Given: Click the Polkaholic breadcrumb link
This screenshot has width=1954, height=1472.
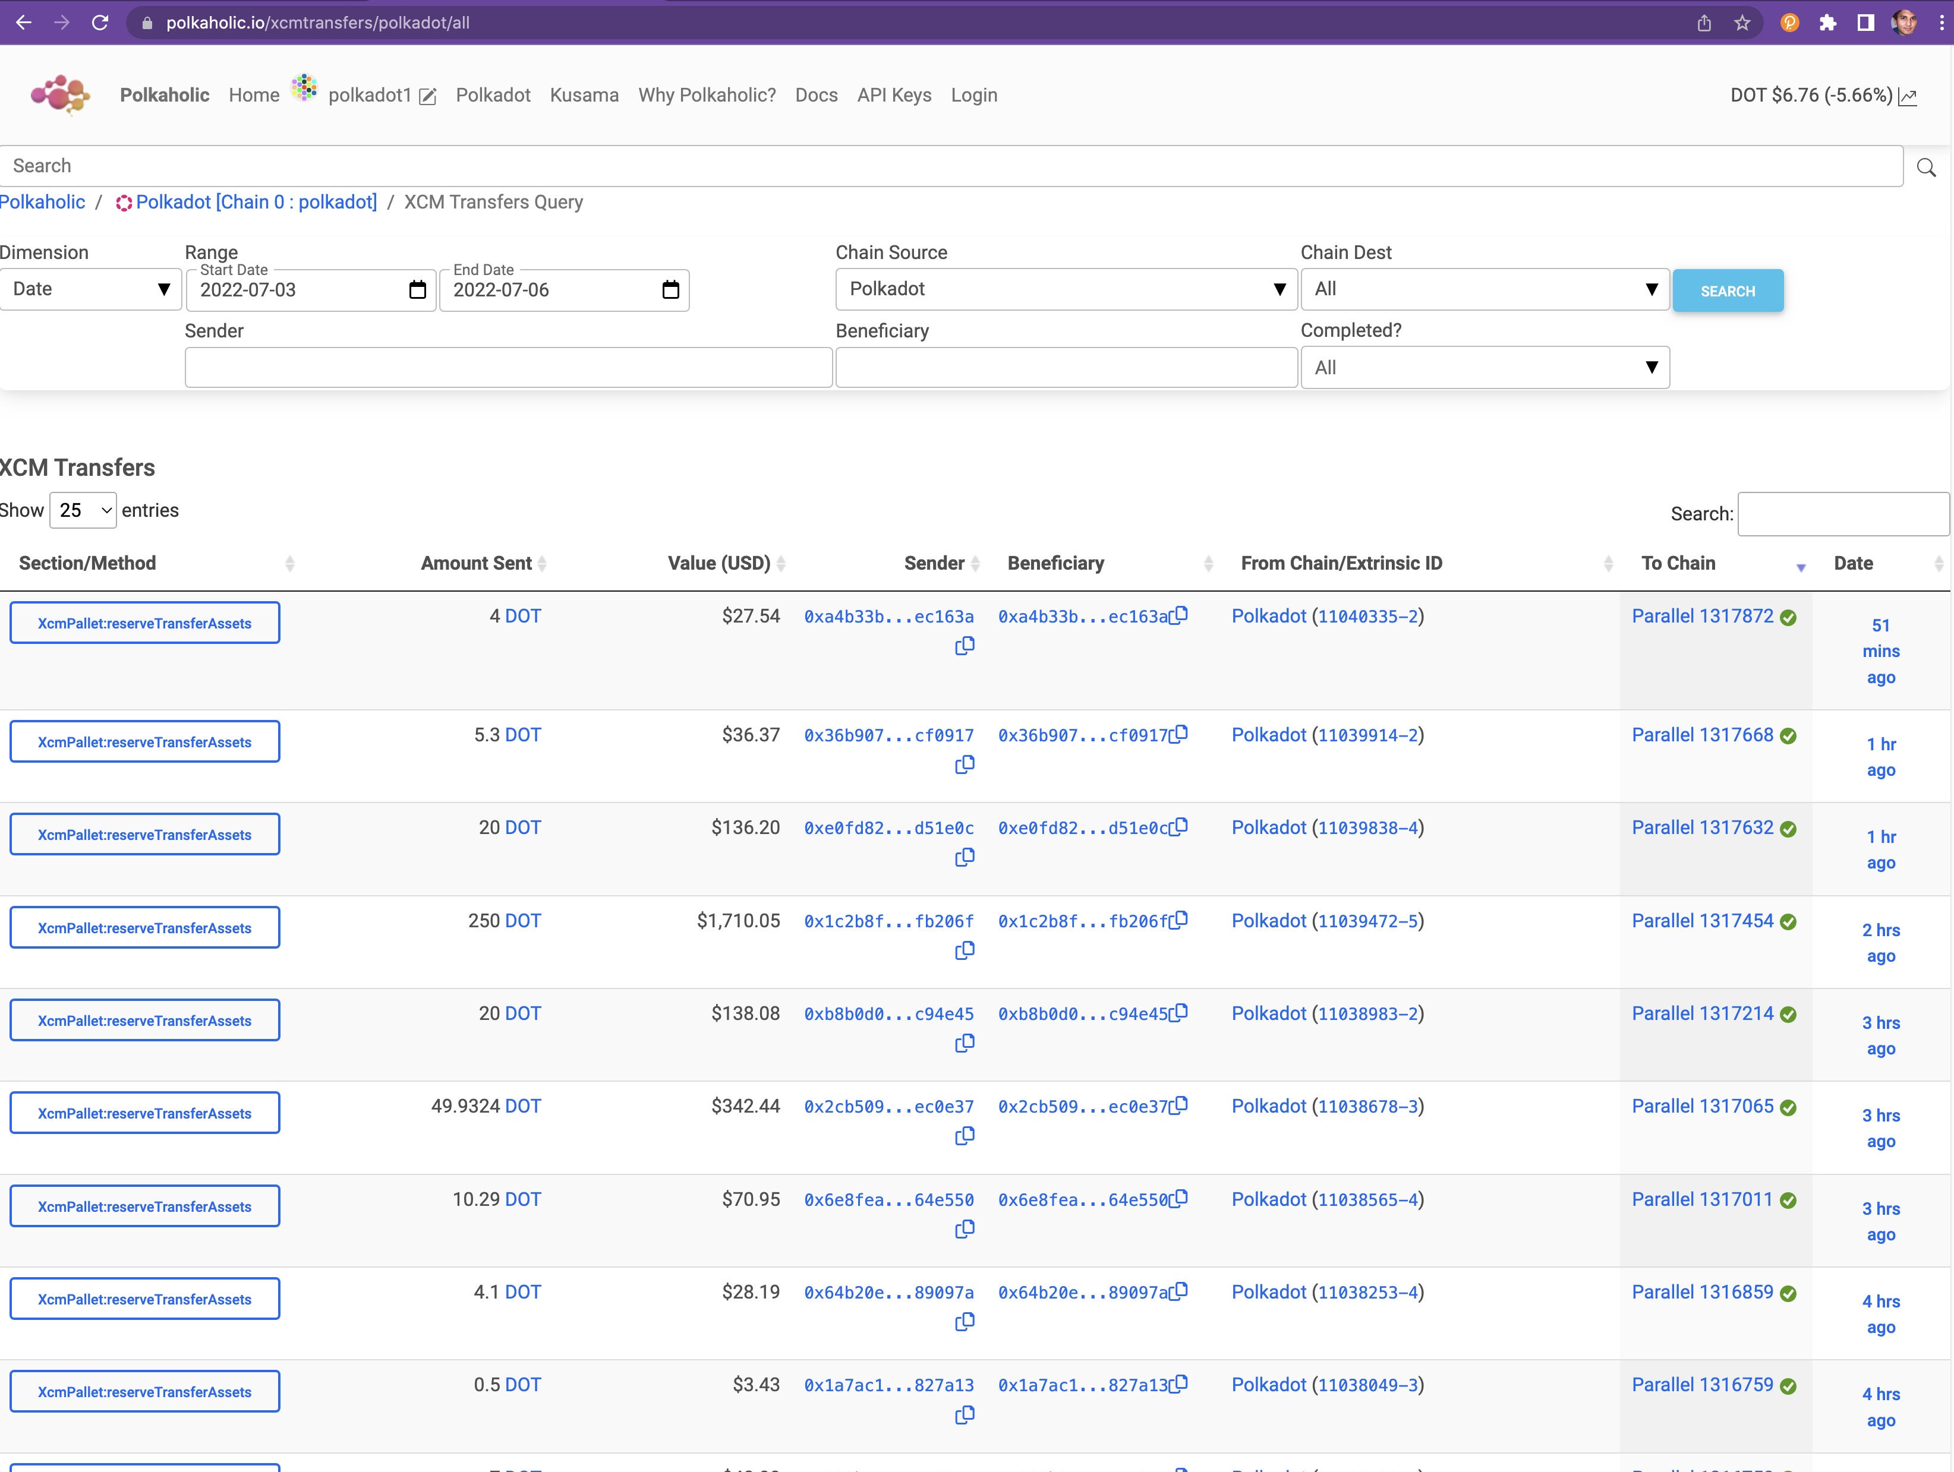Looking at the screenshot, I should 42,202.
